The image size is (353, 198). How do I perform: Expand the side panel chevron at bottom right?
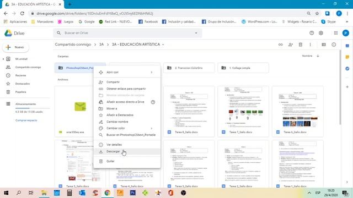coord(347,182)
